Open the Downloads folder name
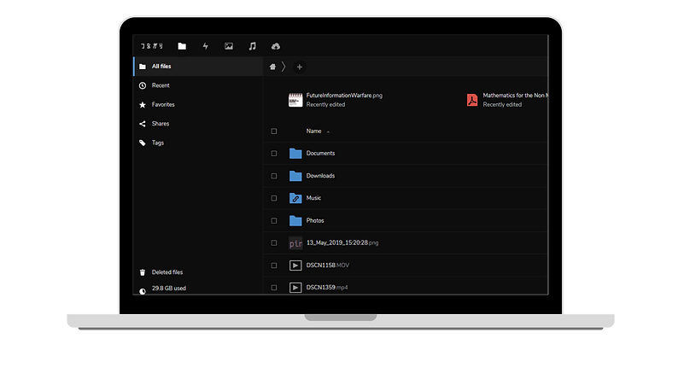684x385 pixels. click(x=320, y=176)
